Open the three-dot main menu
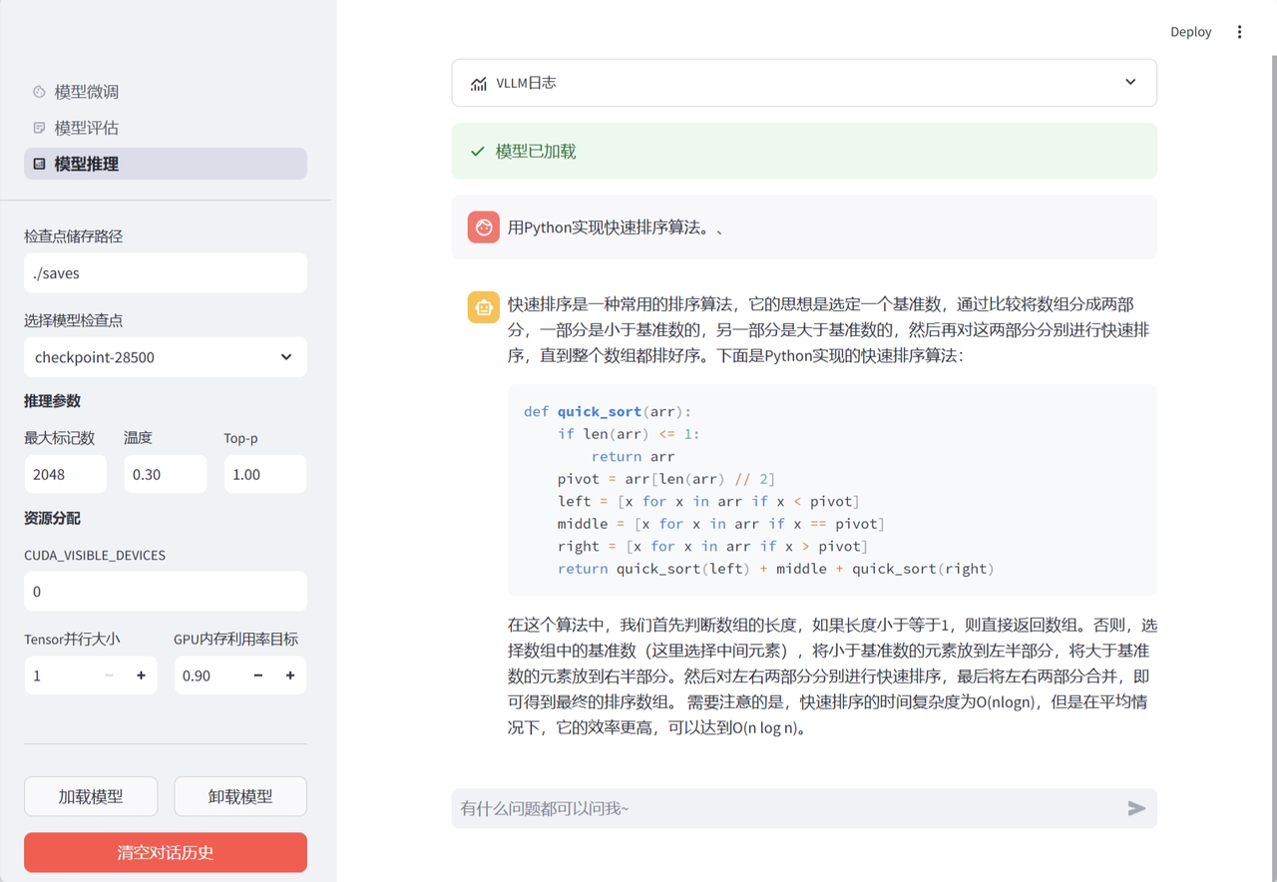Screen dimensions: 1277x882 click(1239, 32)
